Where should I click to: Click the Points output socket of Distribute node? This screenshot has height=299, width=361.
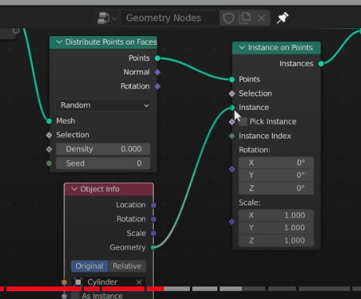(x=157, y=58)
